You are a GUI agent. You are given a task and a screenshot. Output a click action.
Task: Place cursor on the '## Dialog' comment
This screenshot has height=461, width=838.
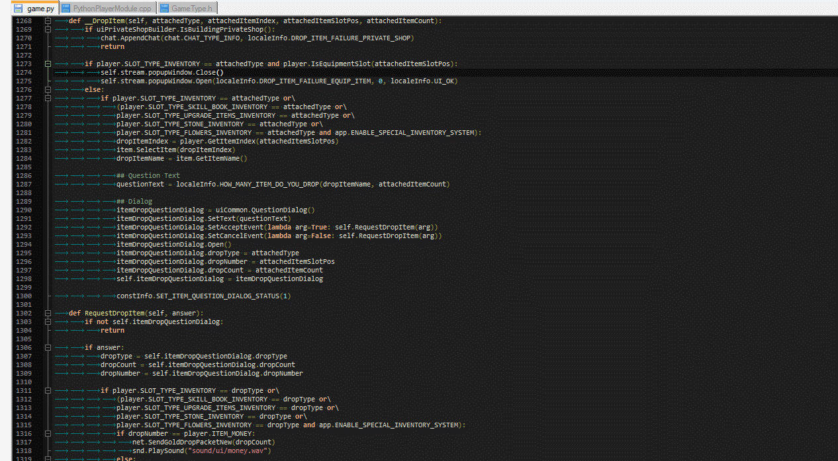point(134,202)
